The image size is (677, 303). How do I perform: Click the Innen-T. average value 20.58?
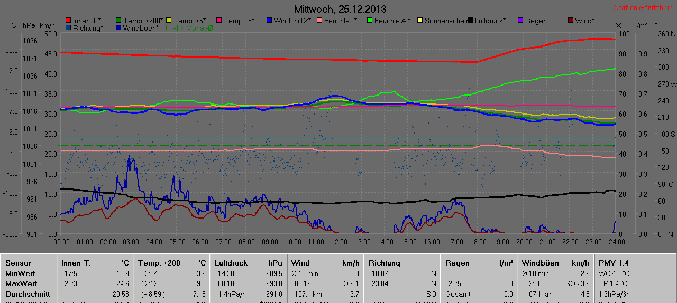coord(121,294)
